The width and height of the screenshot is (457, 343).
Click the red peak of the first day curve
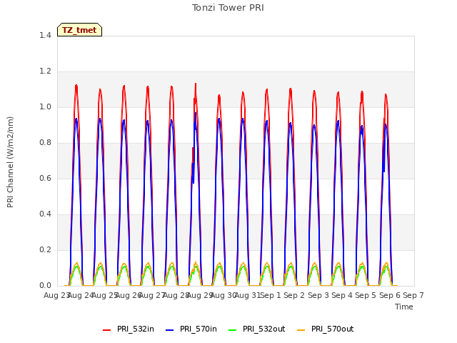click(x=76, y=86)
